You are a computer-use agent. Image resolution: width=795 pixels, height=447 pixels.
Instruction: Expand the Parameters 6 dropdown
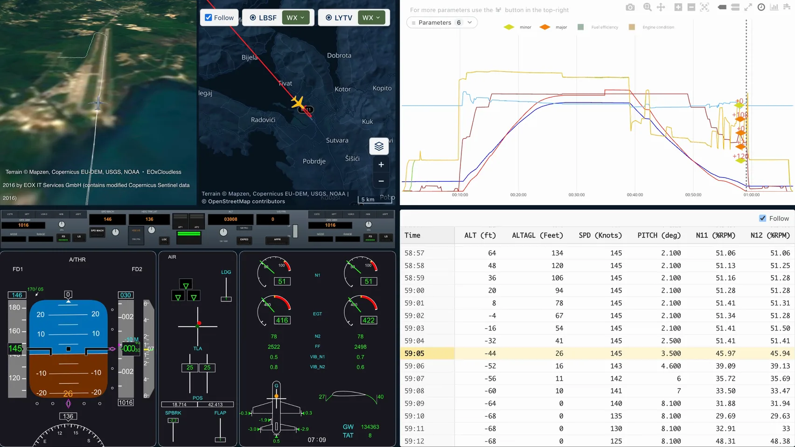pos(442,22)
